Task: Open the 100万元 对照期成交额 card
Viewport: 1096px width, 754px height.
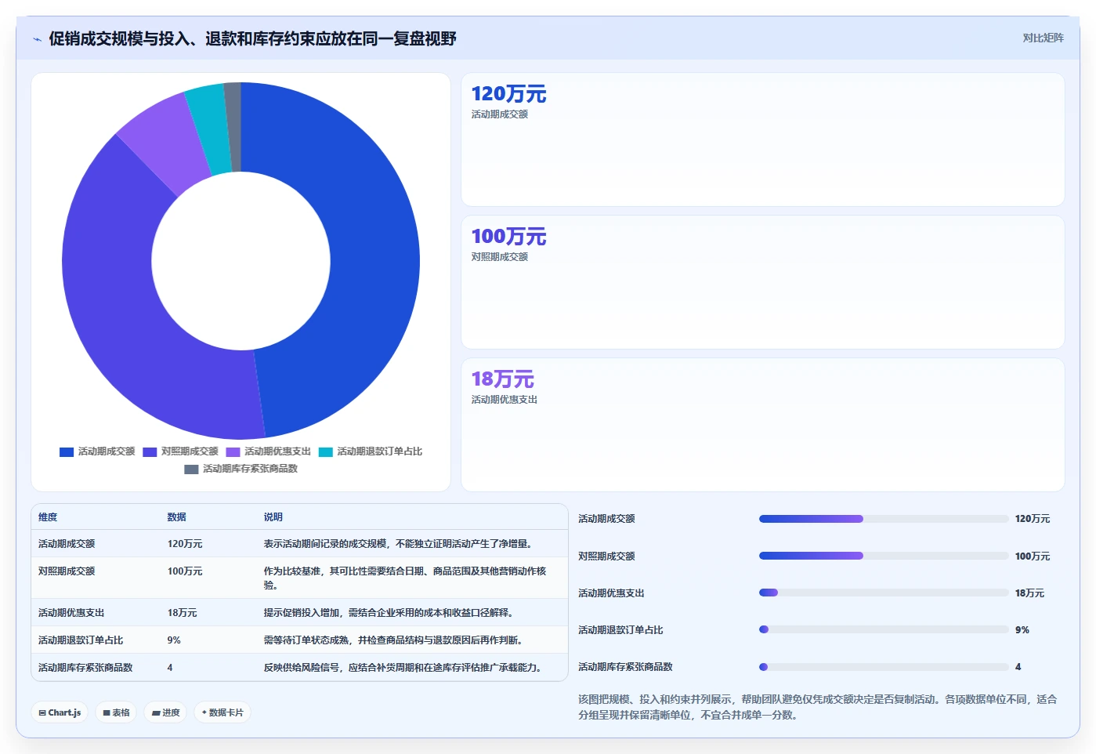Action: [762, 282]
